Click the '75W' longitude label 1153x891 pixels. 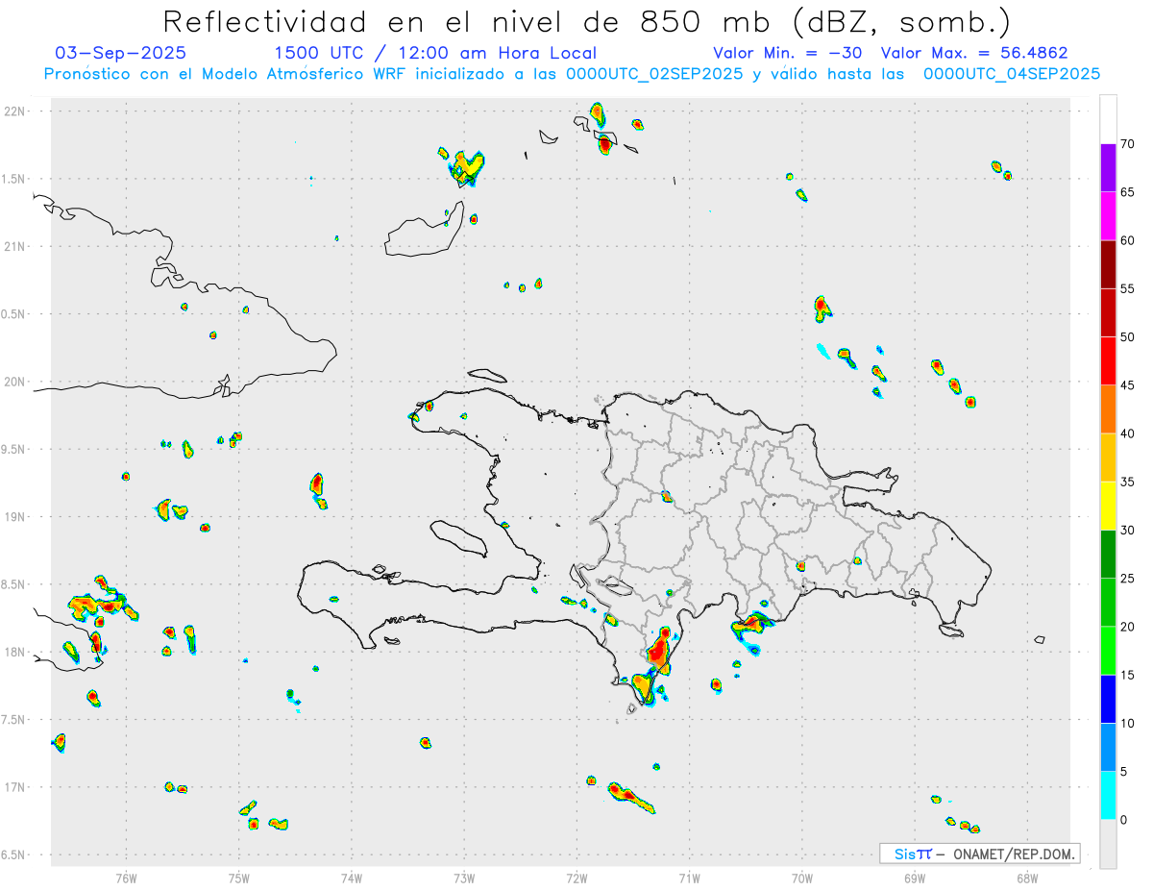click(239, 878)
